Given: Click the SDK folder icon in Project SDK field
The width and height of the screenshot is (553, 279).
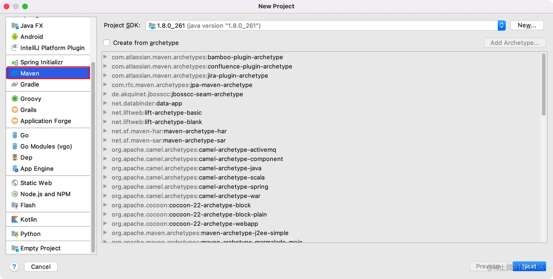Looking at the screenshot, I should pyautogui.click(x=152, y=26).
